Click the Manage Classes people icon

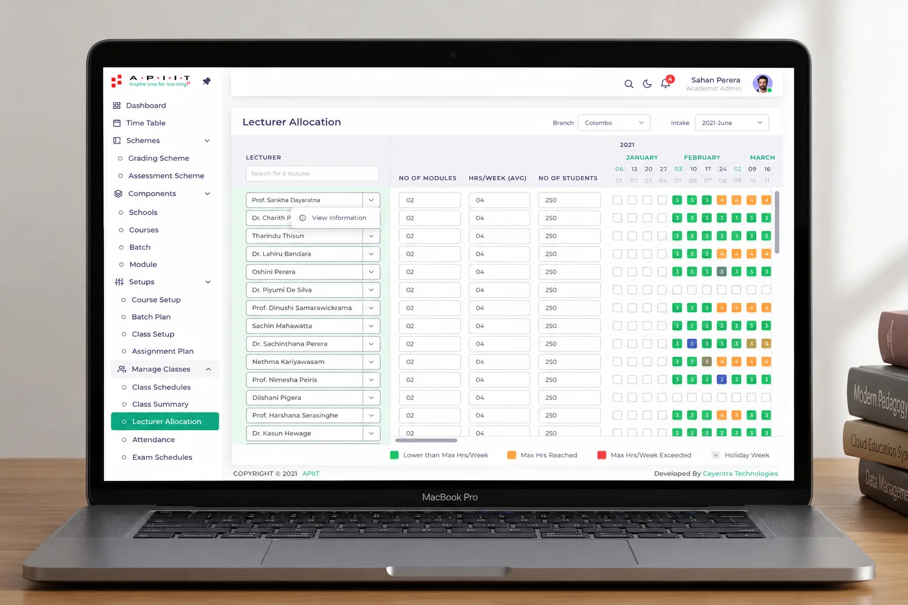(x=122, y=369)
